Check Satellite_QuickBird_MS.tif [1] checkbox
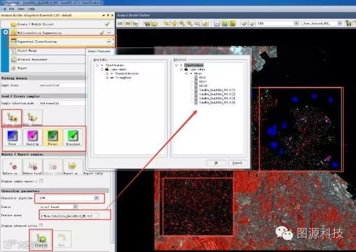 (196, 90)
